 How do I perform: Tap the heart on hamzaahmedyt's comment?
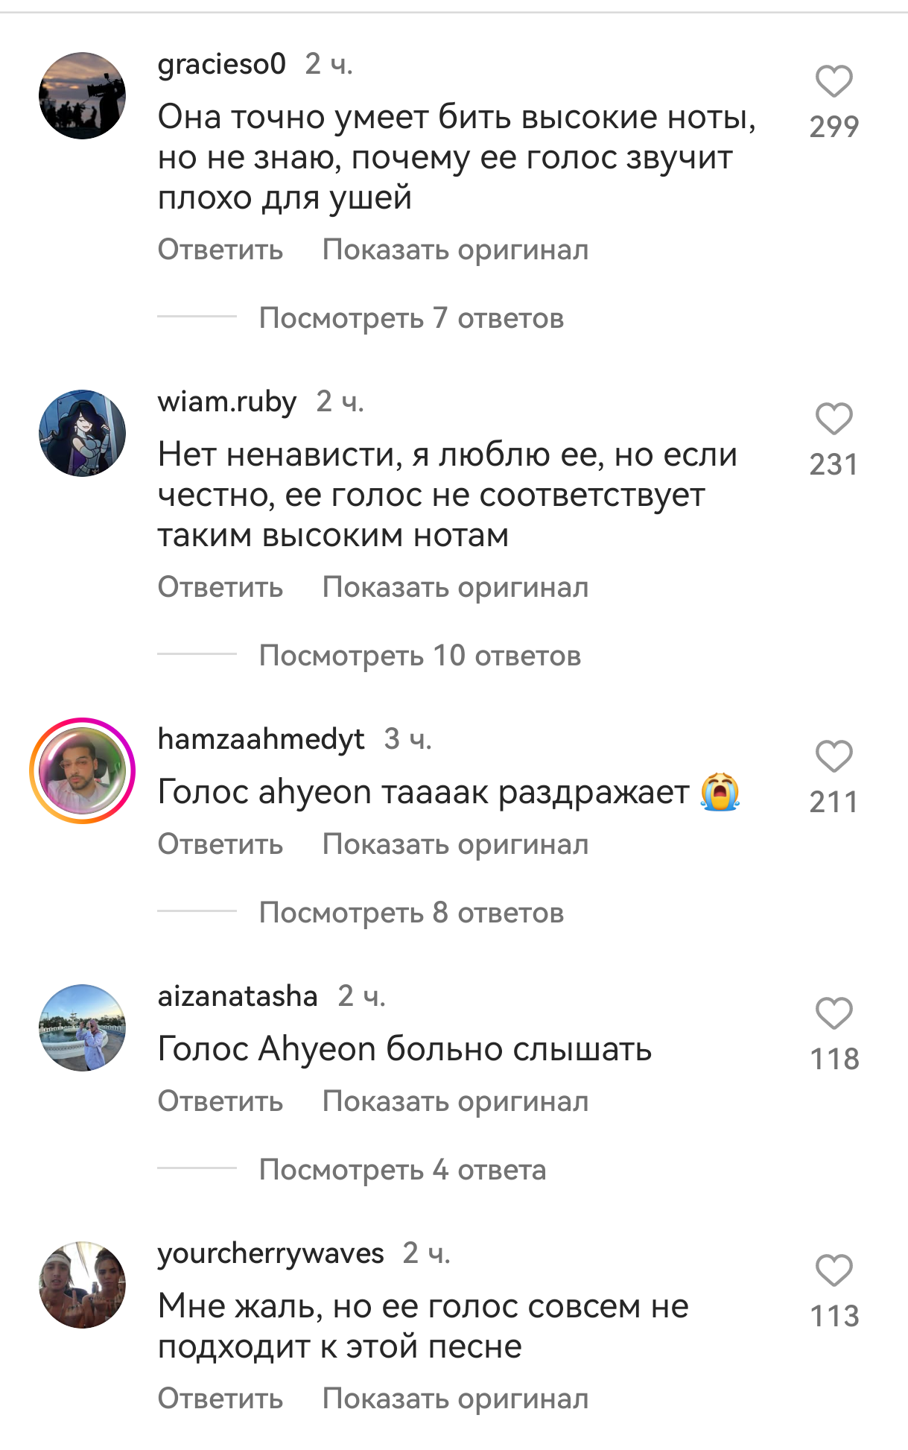click(x=834, y=757)
